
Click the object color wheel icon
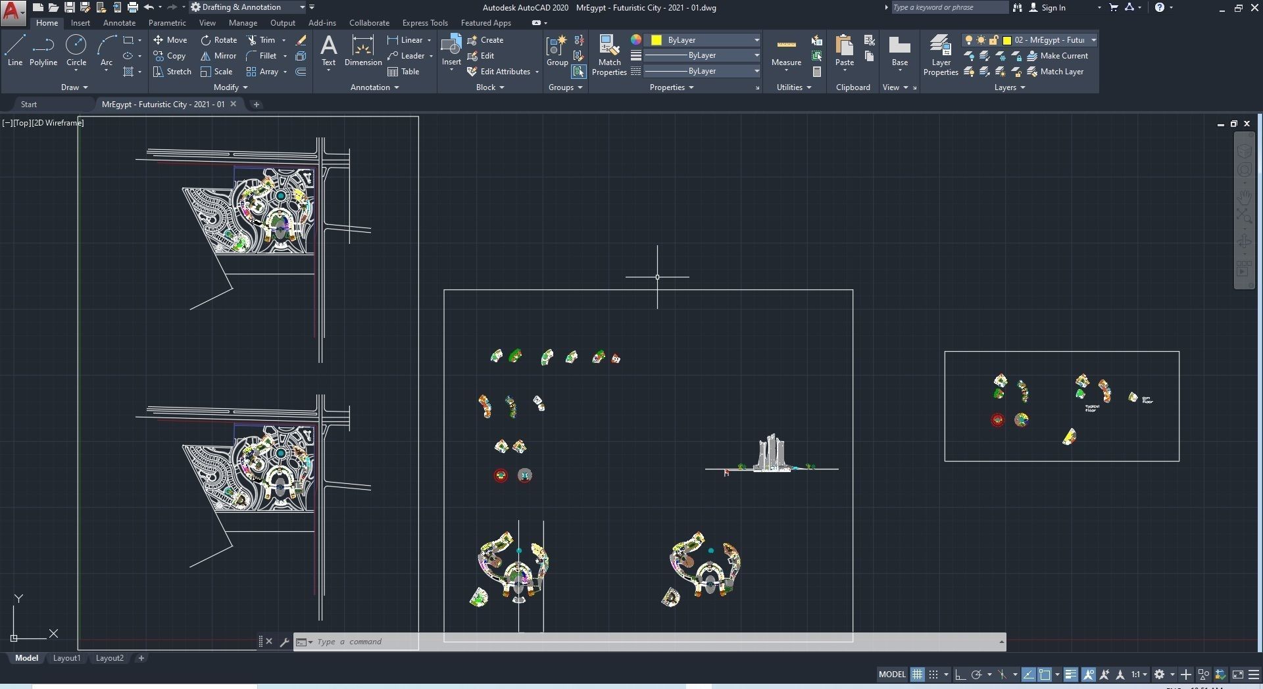[x=636, y=40]
